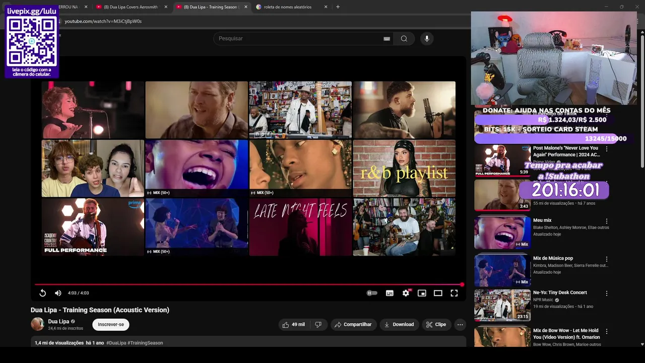Open more actions menu below the video
This screenshot has height=363, width=645.
coord(460,325)
